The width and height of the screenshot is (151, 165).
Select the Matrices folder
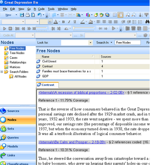click(x=15, y=67)
